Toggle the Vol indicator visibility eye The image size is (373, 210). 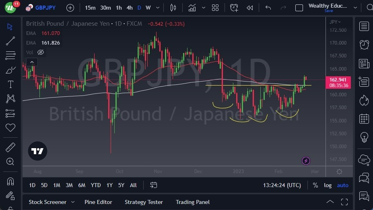[x=41, y=52]
